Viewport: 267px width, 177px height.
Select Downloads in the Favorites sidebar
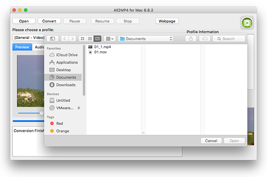63,85
